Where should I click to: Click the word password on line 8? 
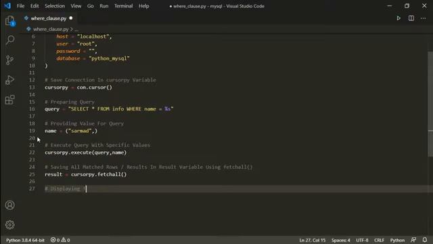[x=68, y=52]
